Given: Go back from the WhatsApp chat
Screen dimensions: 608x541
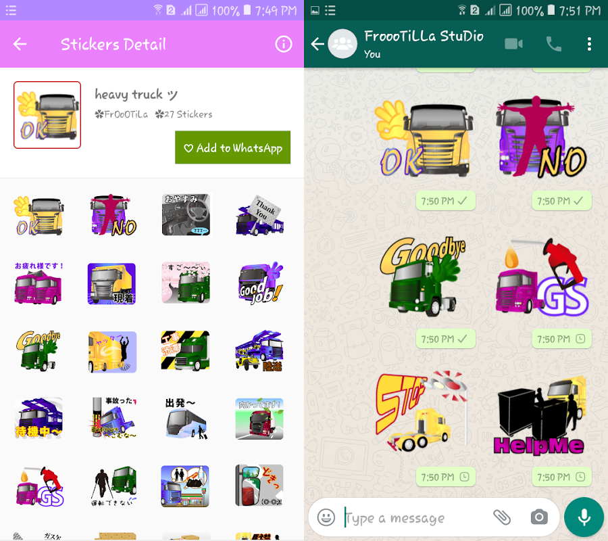Looking at the screenshot, I should click(318, 44).
